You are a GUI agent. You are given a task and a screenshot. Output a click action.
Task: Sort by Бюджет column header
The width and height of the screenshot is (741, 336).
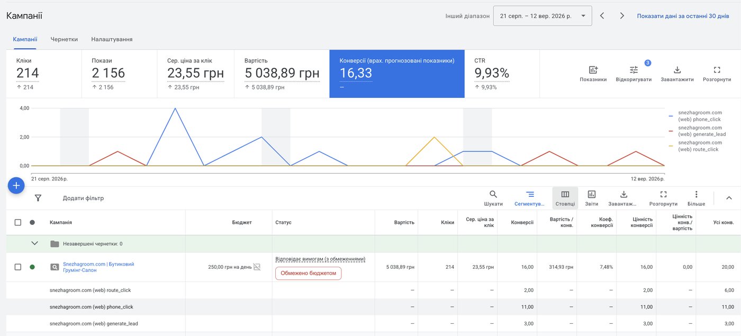[242, 222]
